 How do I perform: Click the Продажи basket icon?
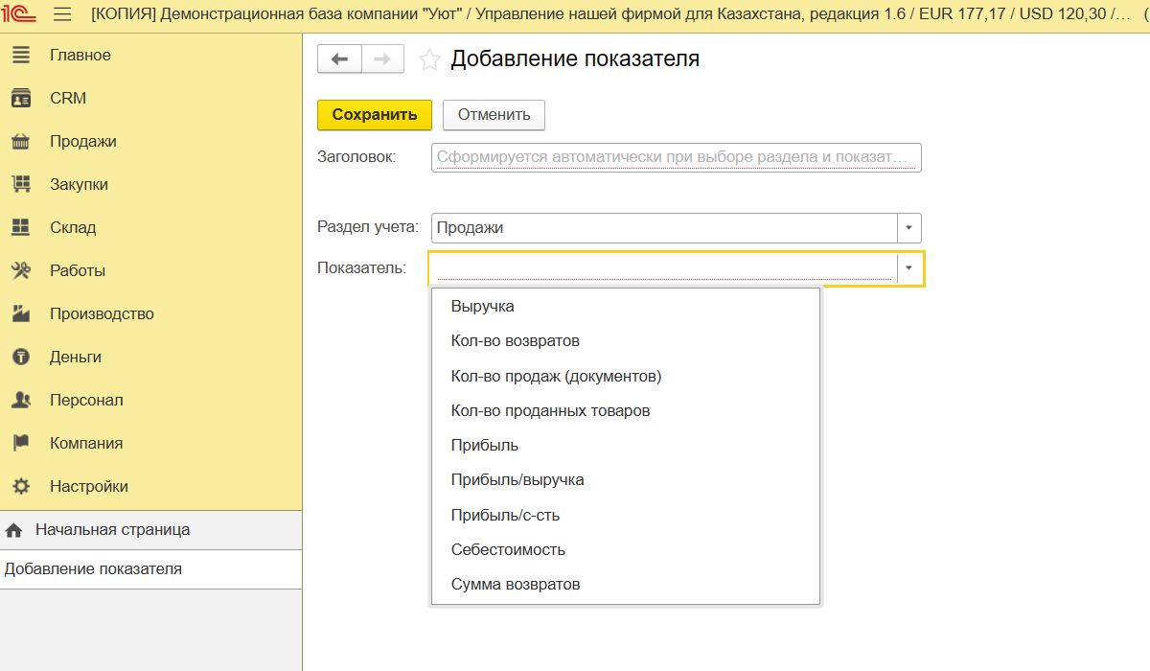(21, 142)
